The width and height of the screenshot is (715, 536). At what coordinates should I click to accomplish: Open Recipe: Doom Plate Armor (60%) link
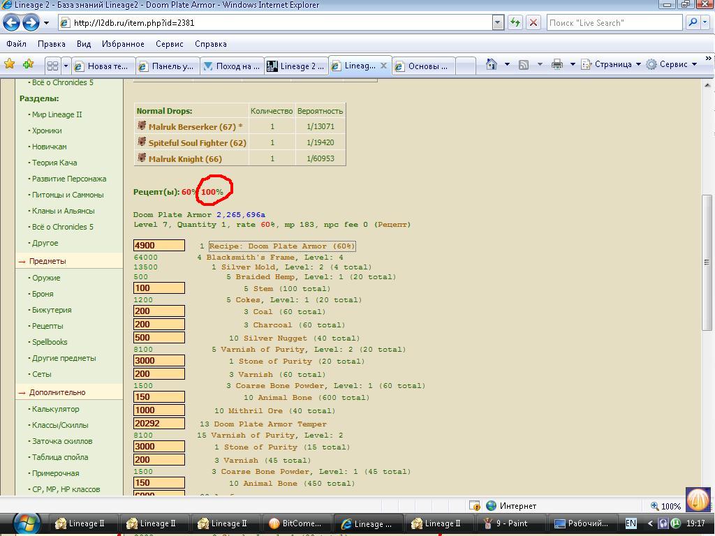[282, 246]
